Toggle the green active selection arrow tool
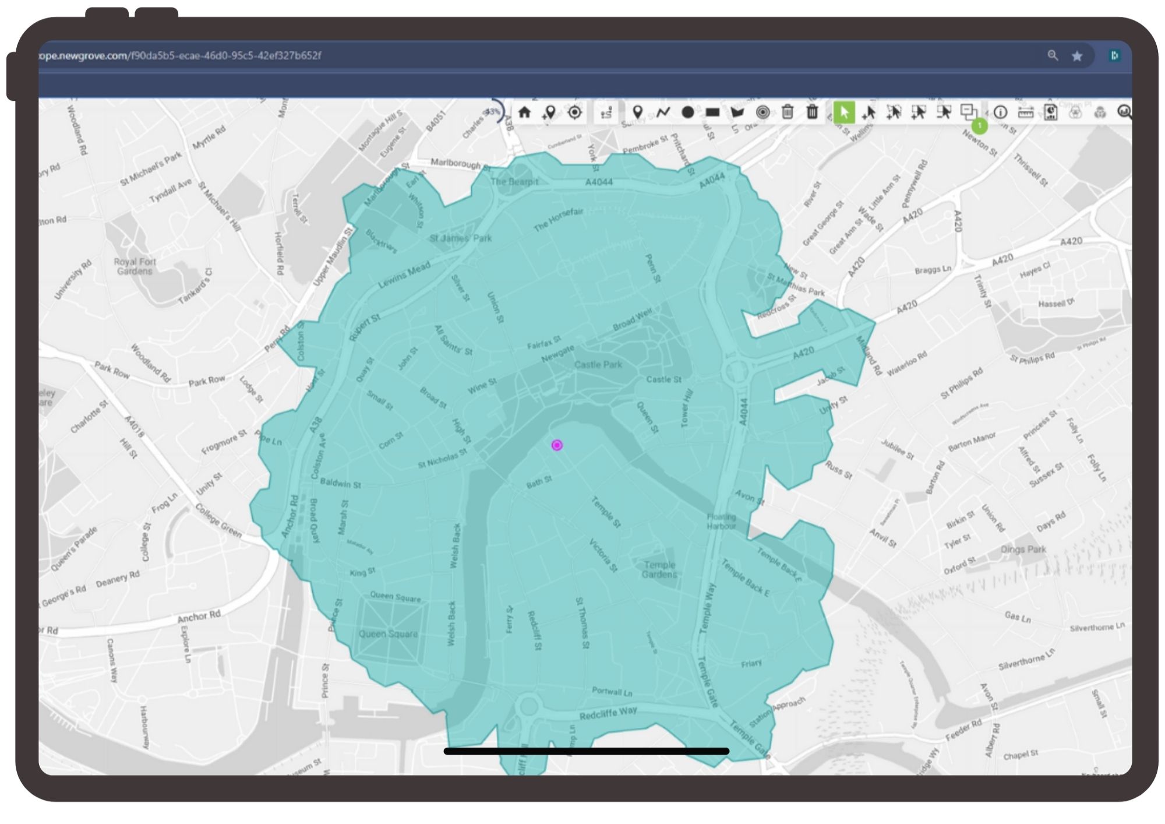Screen dimensions: 1165x824 point(843,112)
